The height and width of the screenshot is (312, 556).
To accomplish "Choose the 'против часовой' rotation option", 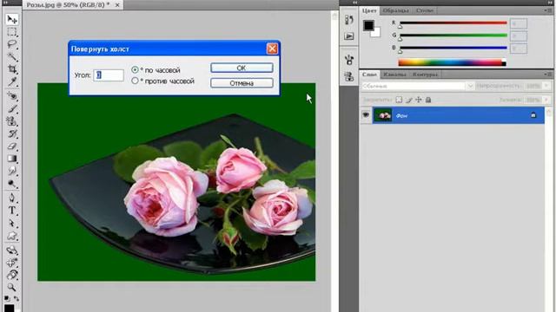I will pos(135,81).
